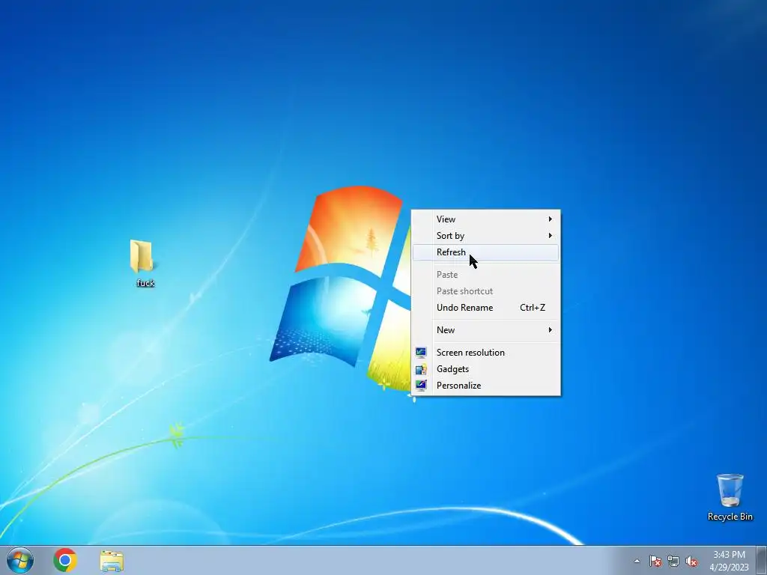Select the Recycle Bin desktop icon

730,490
